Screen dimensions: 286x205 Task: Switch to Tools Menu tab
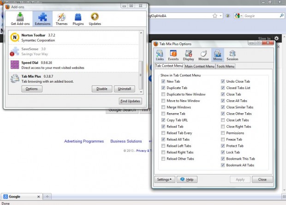point(226,66)
